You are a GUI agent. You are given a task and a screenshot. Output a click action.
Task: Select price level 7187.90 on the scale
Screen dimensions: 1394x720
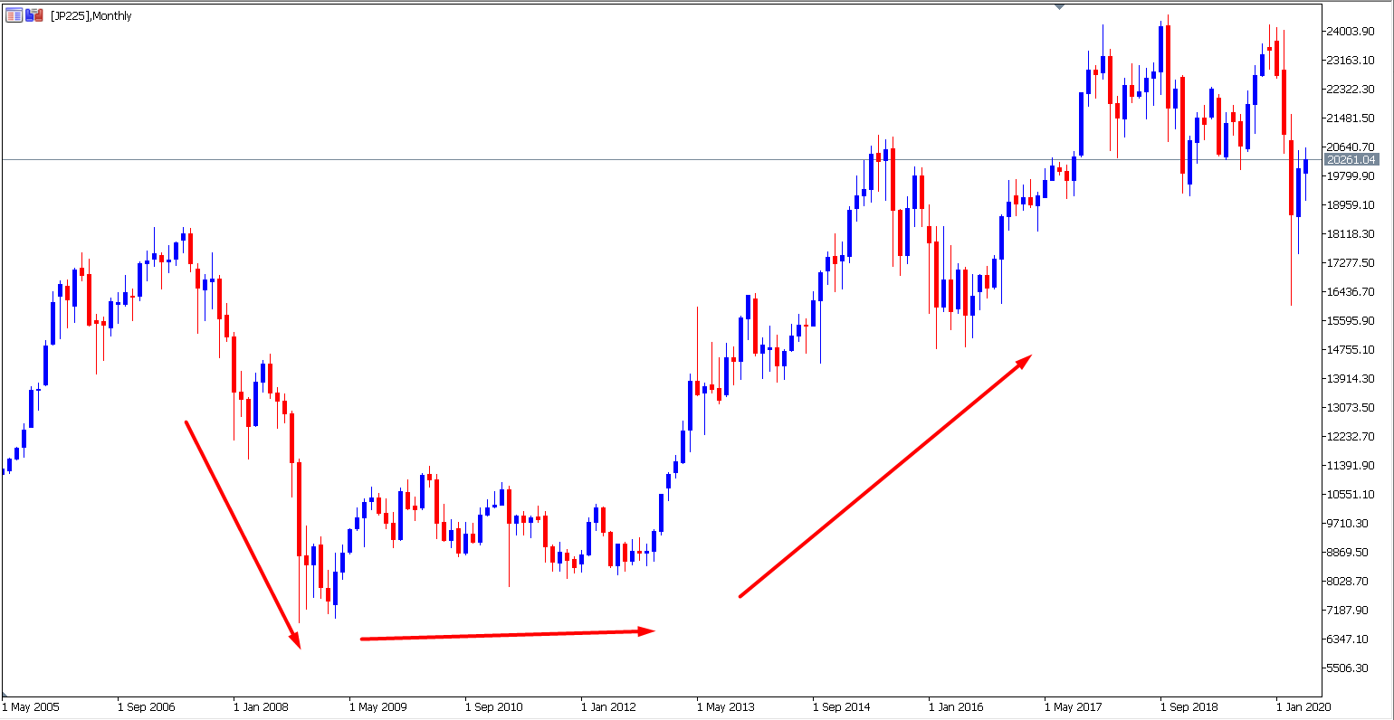1348,611
